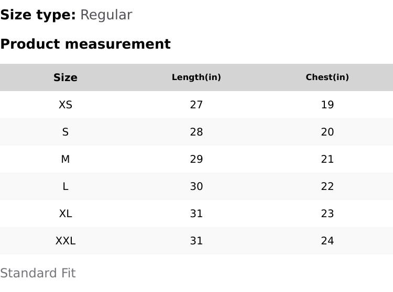Click the Chest(in) column header
Viewport: 393px width, 292px height.
pos(327,77)
